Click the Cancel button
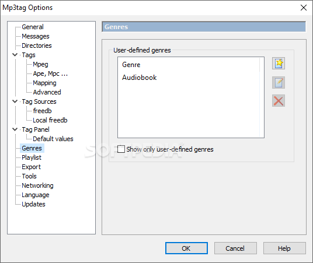This screenshot has height=263, width=313. coord(235,248)
